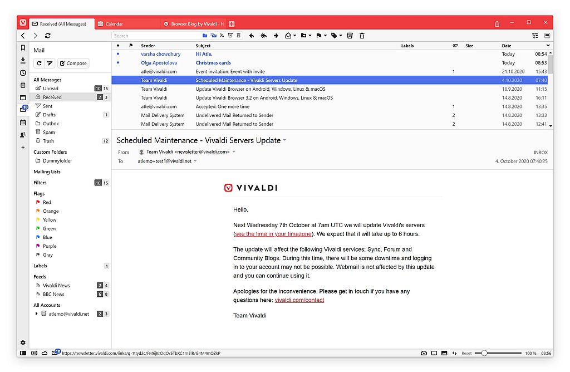The image size is (570, 372).
Task: Toggle show trash filter in search
Action: pos(239,36)
